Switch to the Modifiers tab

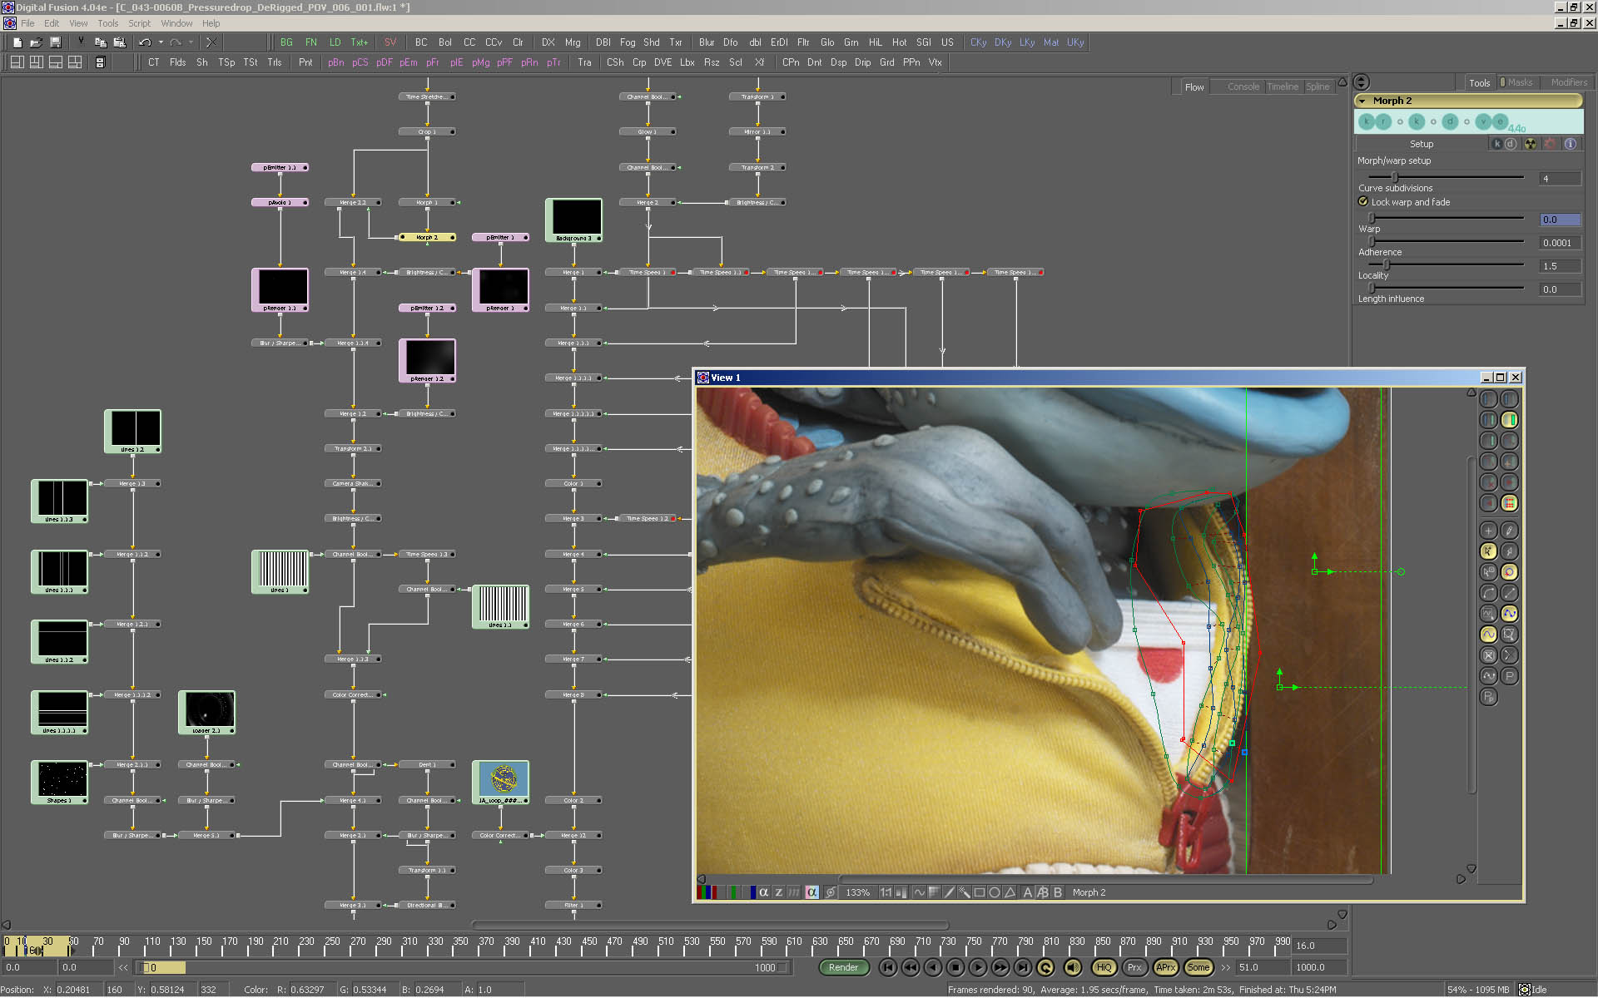(1569, 82)
